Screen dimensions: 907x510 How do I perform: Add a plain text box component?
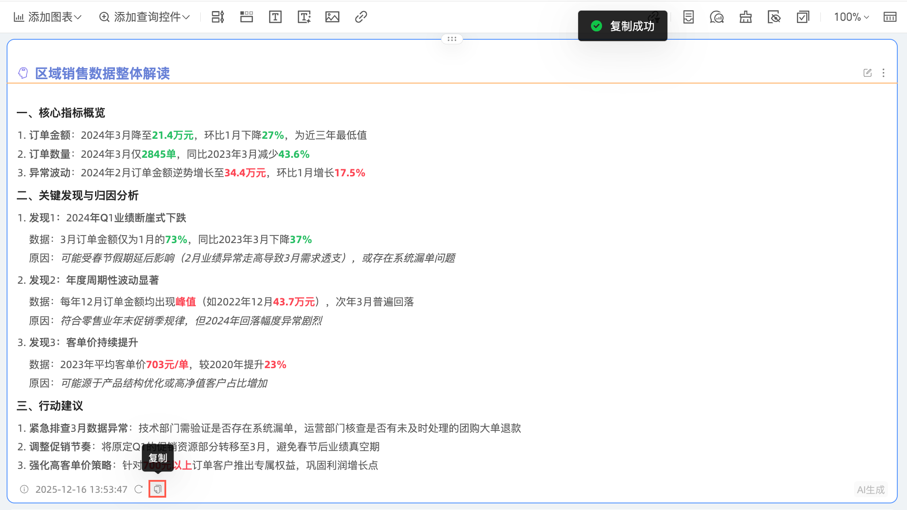pos(275,17)
